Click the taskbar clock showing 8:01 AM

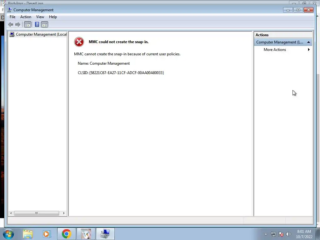(x=304, y=234)
